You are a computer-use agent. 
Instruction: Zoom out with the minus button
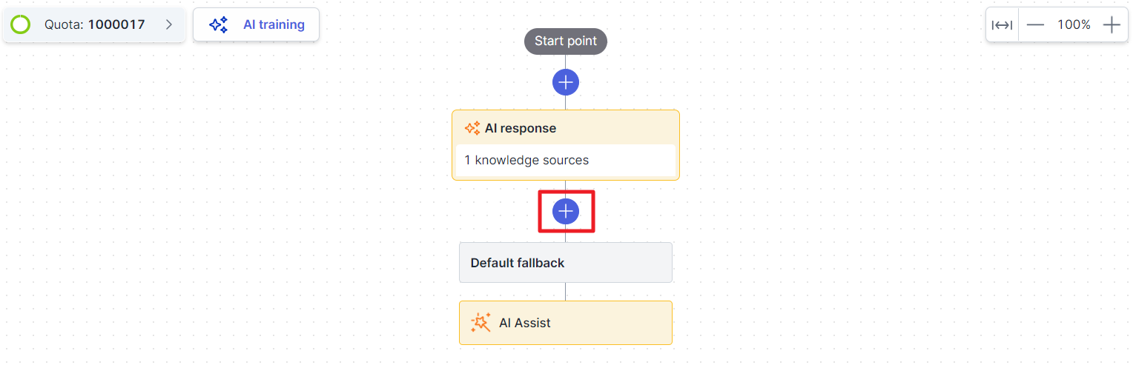(x=1035, y=25)
